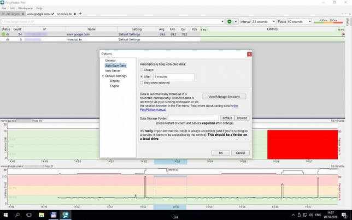Click the red marker at the end of google latency bar
This screenshot has height=220, width=352.
(x=343, y=34)
